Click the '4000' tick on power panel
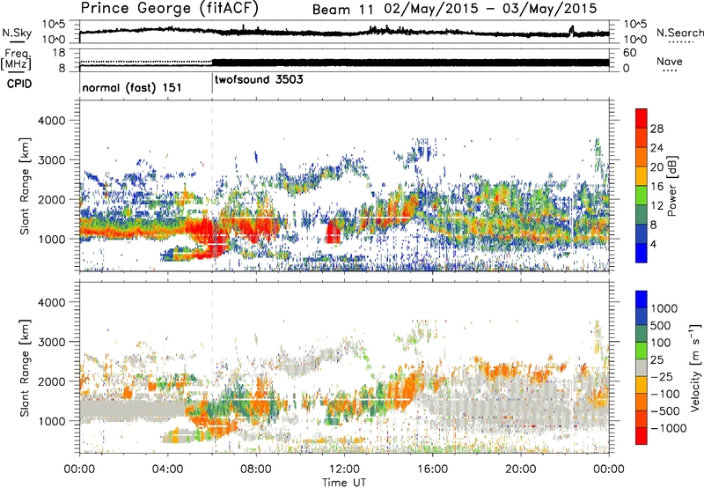 pyautogui.click(x=51, y=121)
